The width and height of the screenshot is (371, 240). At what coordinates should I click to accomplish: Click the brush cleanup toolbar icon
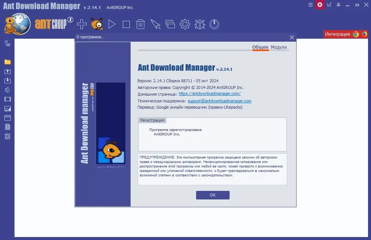click(x=156, y=24)
